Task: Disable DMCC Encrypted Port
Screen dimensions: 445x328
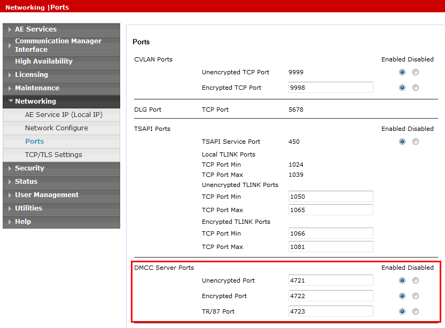Action: coord(416,296)
